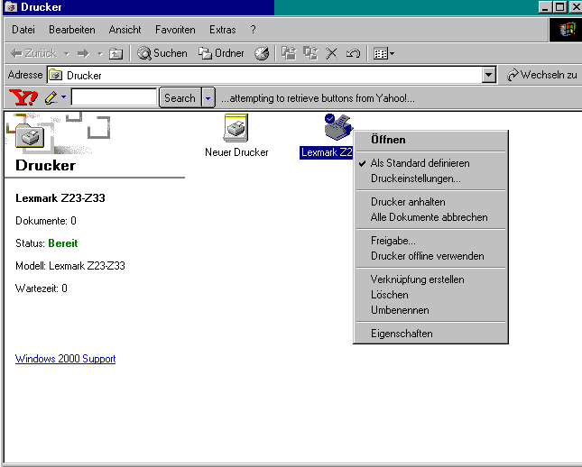Click the Copy To folder icon

[310, 53]
